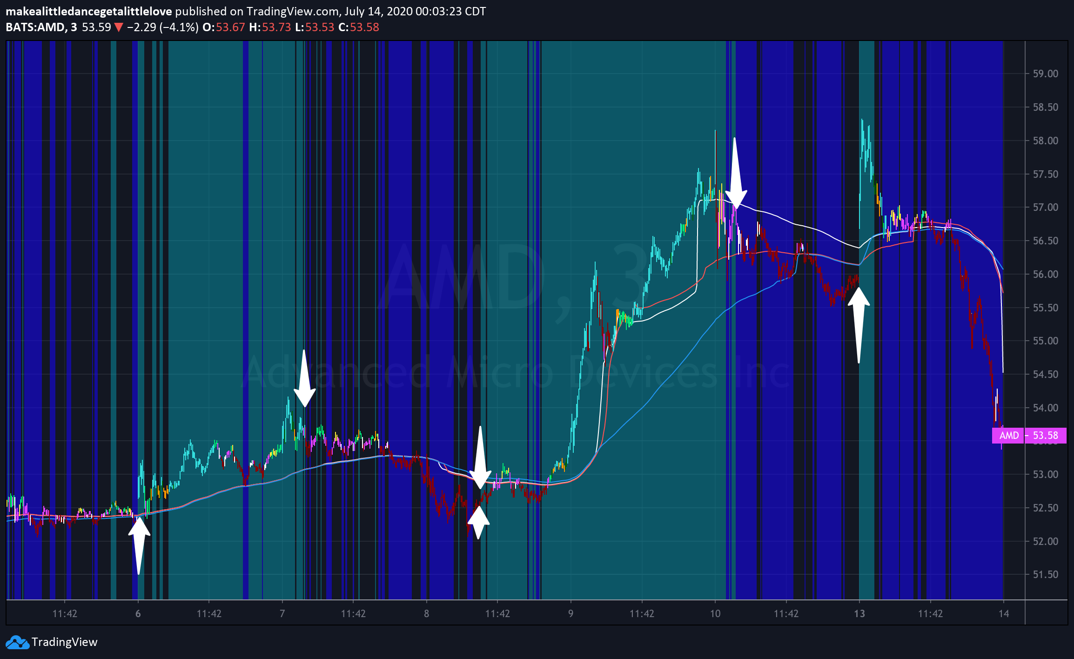Click date label 14 on time axis
Screen dimensions: 1074x659
coord(1004,613)
